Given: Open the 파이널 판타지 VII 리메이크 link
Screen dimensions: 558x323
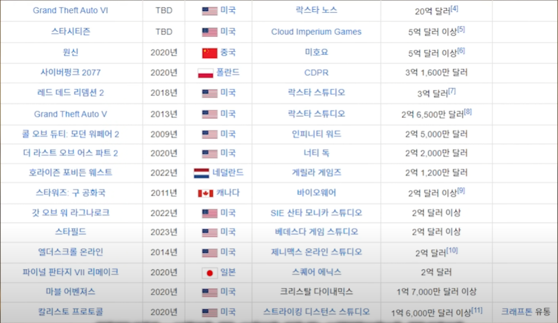Looking at the screenshot, I should tap(71, 272).
